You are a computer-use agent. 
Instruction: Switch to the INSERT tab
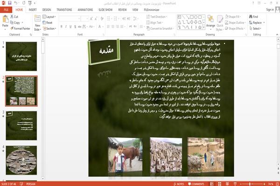[x=33, y=10]
